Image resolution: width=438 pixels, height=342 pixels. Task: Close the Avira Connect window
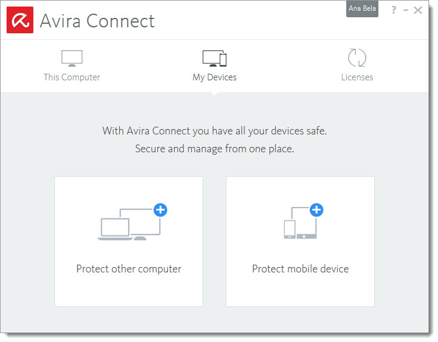pyautogui.click(x=418, y=10)
